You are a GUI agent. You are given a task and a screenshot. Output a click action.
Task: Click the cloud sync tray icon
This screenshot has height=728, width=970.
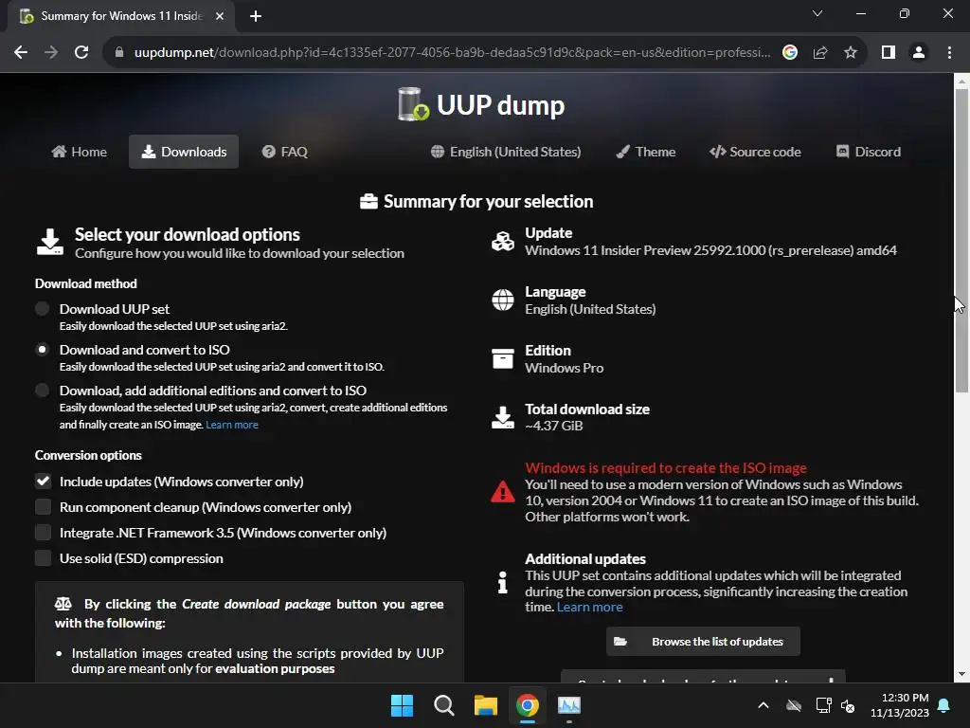point(794,705)
